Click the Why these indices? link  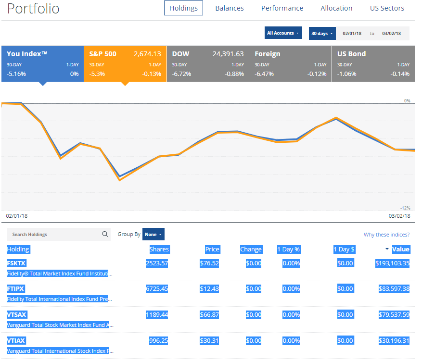[386, 234]
